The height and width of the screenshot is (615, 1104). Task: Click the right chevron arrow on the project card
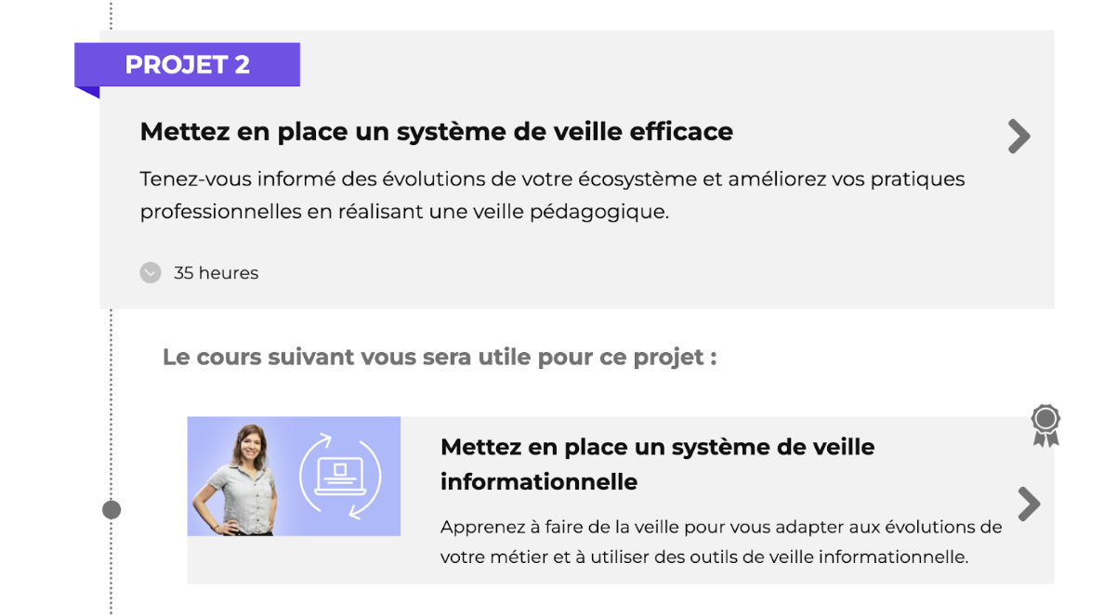click(1019, 137)
